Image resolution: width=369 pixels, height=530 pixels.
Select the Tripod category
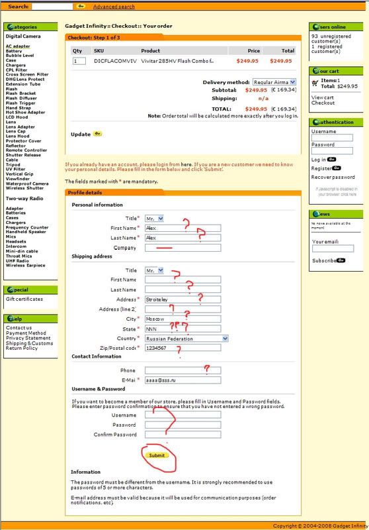tap(13, 164)
